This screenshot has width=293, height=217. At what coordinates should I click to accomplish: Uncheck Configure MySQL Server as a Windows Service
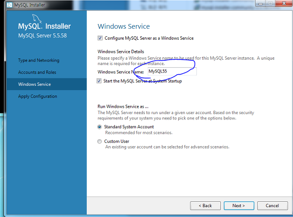[100, 38]
